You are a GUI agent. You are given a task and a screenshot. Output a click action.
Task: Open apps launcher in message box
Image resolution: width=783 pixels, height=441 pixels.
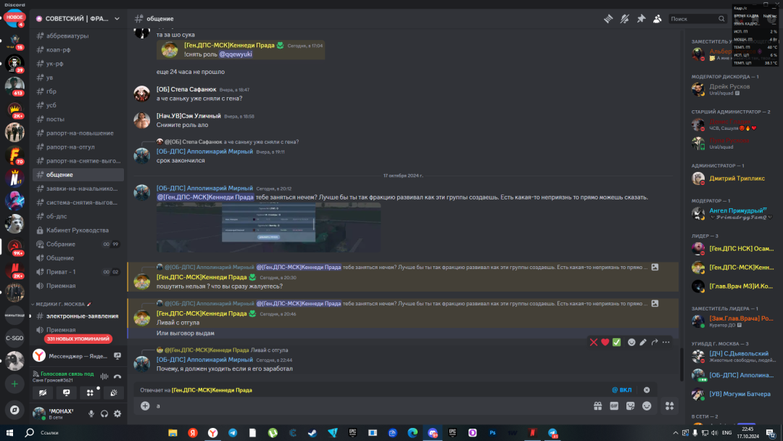click(670, 406)
